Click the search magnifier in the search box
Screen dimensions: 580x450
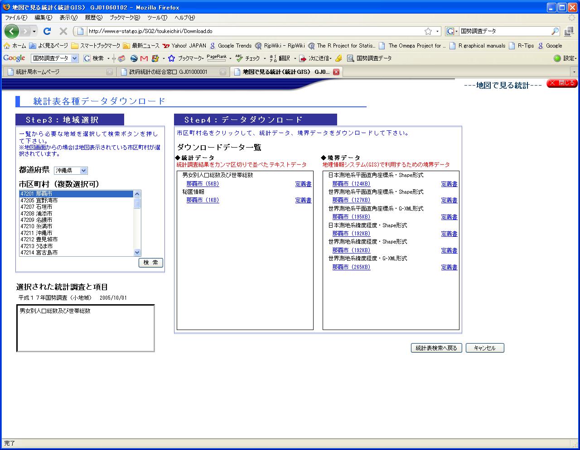[555, 31]
